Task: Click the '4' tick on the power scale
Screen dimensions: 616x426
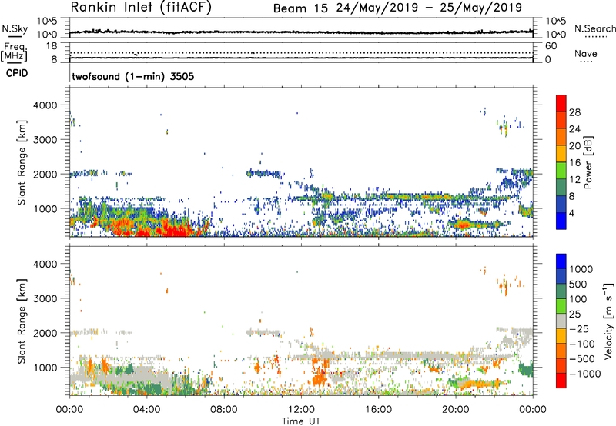Action: [572, 213]
